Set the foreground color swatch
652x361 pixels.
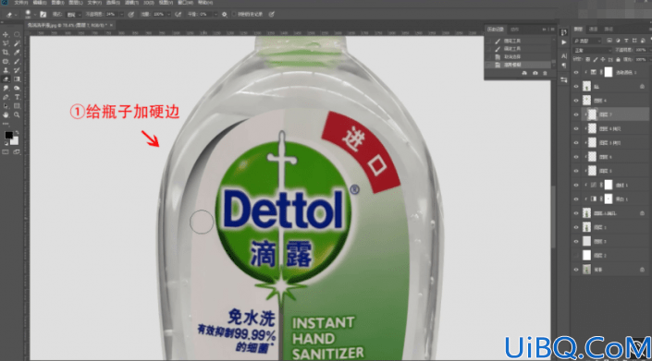[x=8, y=136]
